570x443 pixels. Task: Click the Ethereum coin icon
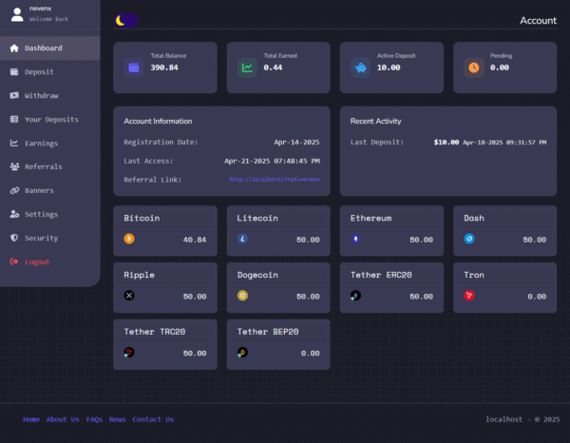tap(355, 239)
